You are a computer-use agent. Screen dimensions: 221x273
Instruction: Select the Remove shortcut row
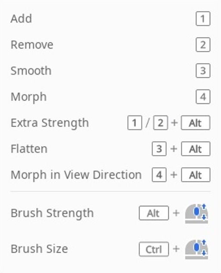[x=110, y=45]
